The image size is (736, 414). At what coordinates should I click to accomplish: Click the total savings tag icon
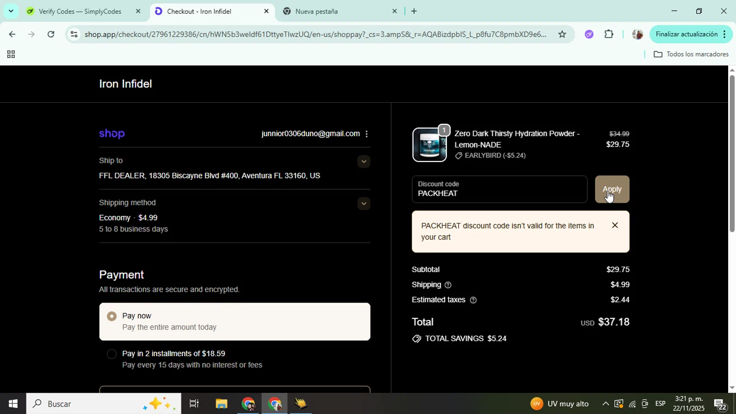(417, 339)
